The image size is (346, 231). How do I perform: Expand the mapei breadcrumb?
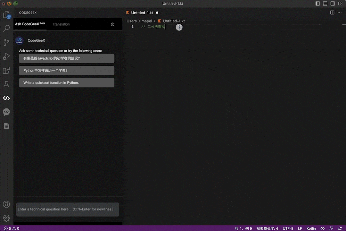pos(147,21)
